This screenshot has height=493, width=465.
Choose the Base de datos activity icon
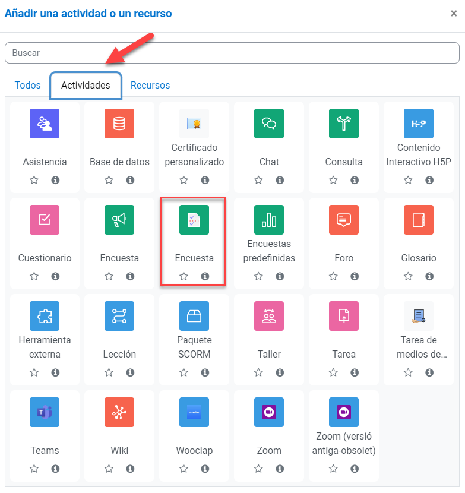119,124
